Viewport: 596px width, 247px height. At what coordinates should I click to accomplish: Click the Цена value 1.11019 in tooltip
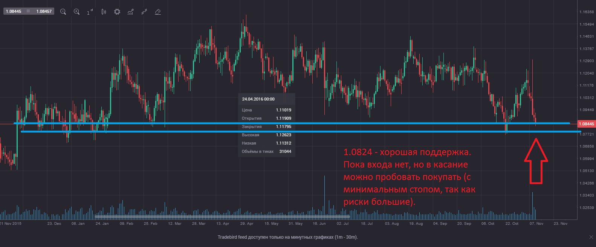[x=284, y=110]
